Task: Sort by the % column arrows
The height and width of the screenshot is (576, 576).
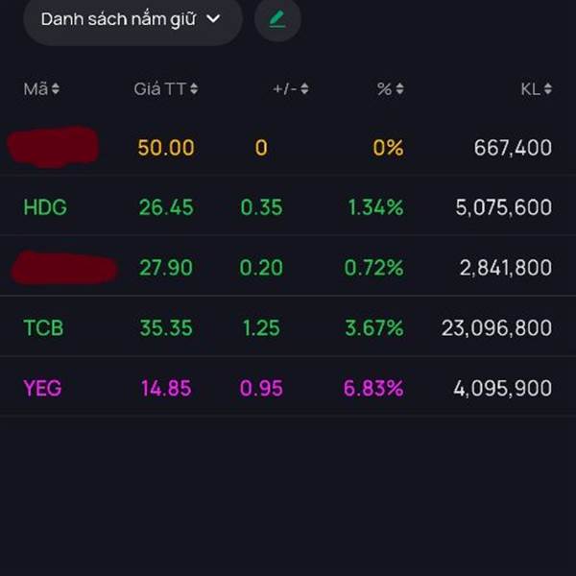Action: (x=399, y=89)
